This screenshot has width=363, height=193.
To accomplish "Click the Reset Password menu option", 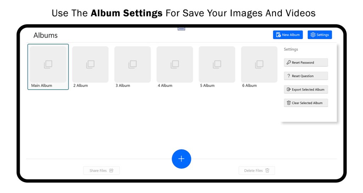I will click(306, 62).
